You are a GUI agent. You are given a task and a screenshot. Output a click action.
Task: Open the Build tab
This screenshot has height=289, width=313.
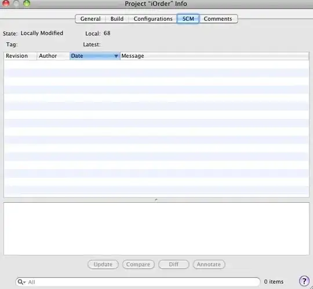[117, 19]
